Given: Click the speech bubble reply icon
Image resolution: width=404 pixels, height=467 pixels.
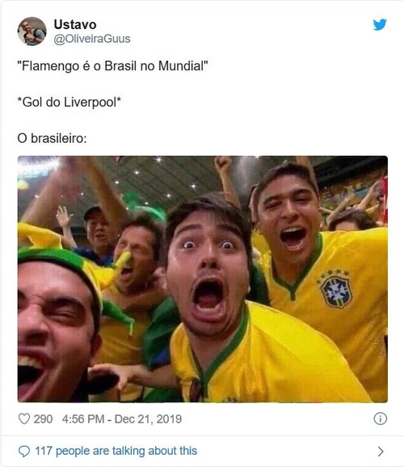Looking at the screenshot, I should point(24,451).
